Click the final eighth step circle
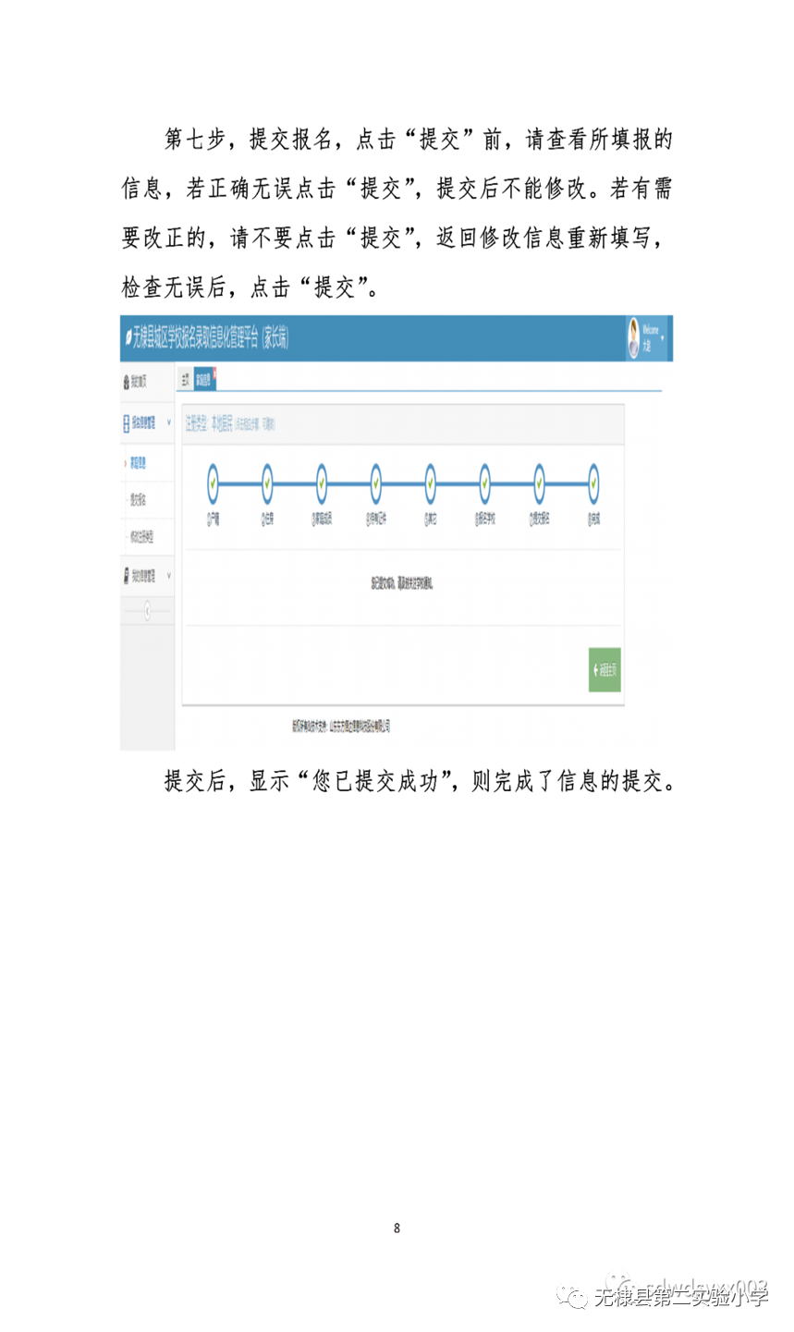Screen dimensions: 794x1332 tap(593, 483)
